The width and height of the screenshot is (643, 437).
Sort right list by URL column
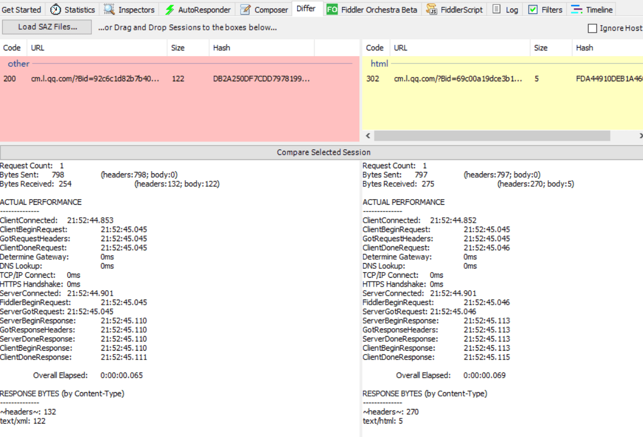coord(460,48)
